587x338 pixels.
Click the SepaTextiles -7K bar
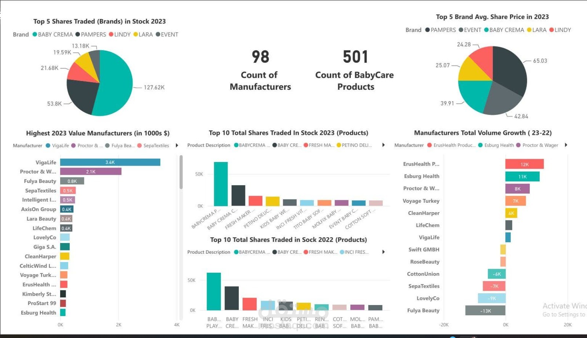tap(494, 286)
